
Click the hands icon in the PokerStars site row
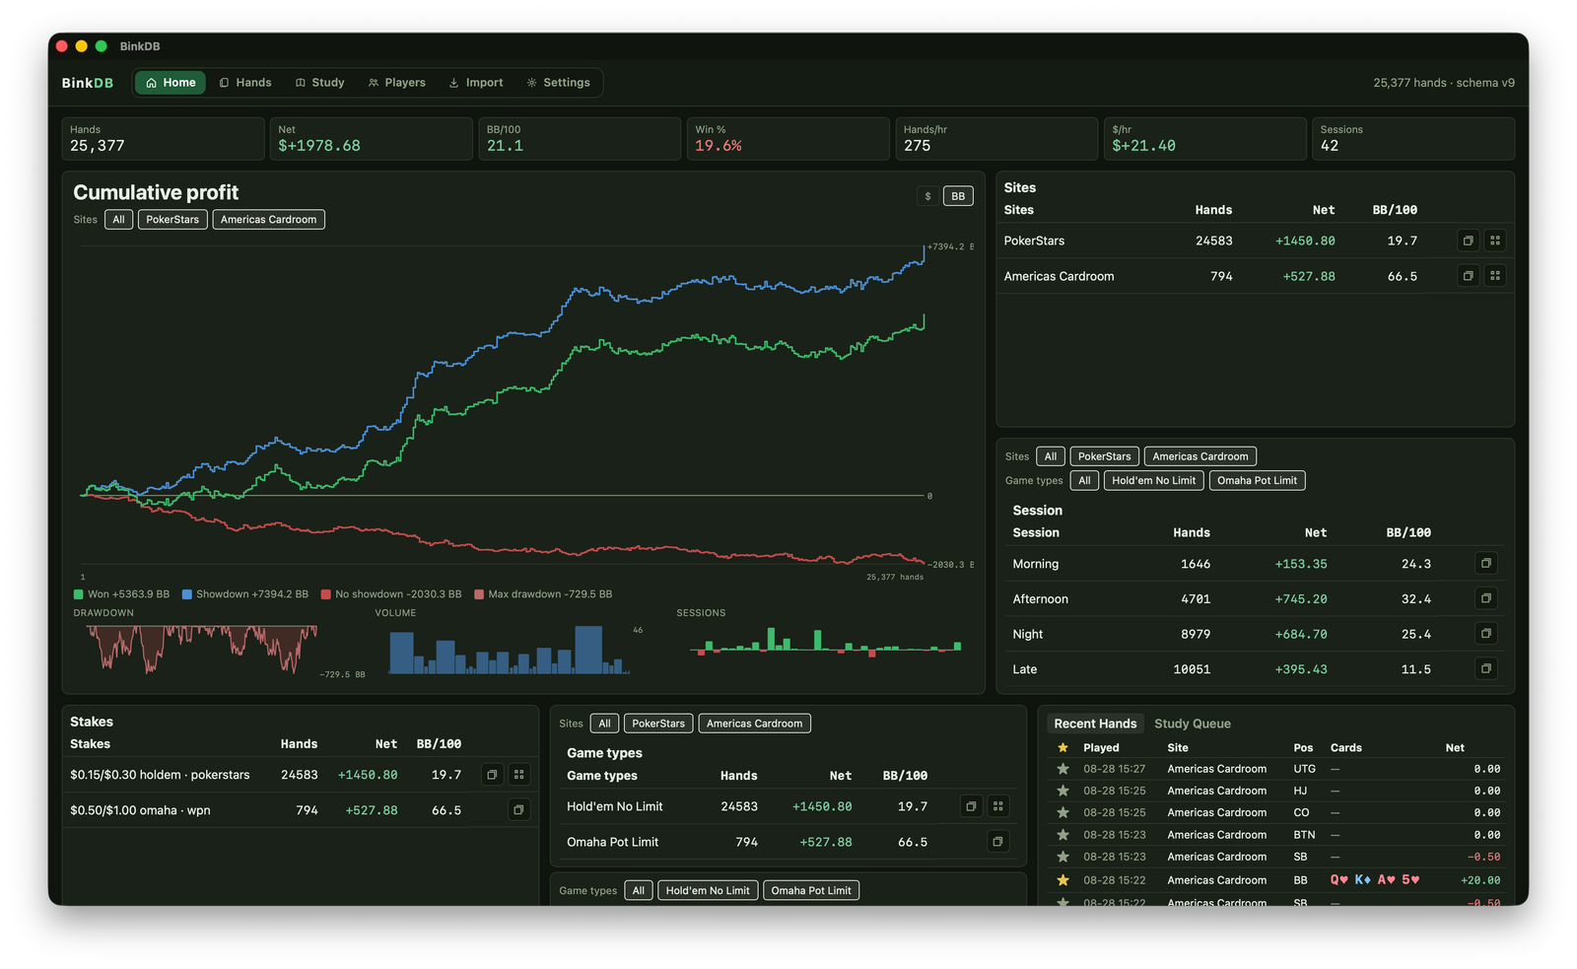[x=1468, y=241]
